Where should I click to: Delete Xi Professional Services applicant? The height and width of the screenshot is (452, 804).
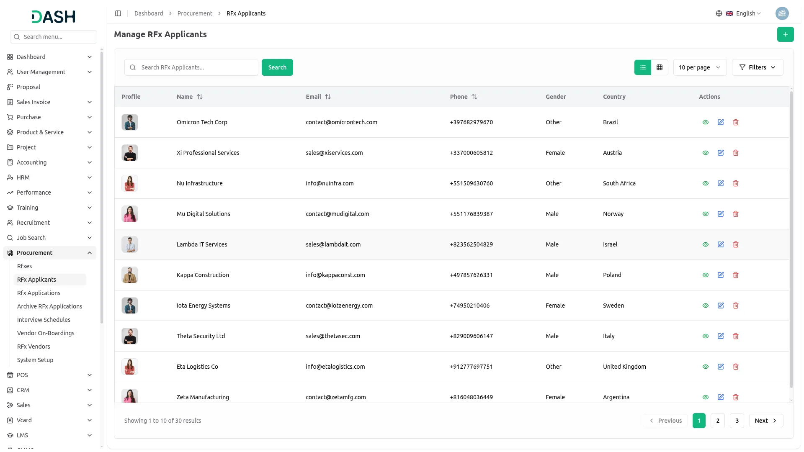point(735,153)
